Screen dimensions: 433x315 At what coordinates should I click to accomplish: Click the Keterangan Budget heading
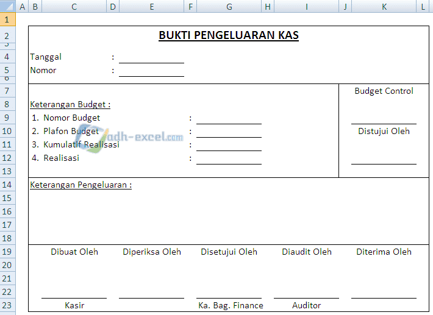pos(70,105)
